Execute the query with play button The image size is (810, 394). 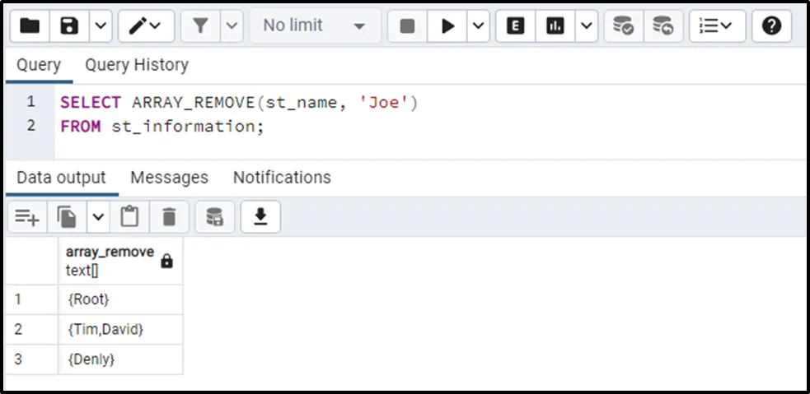(447, 26)
